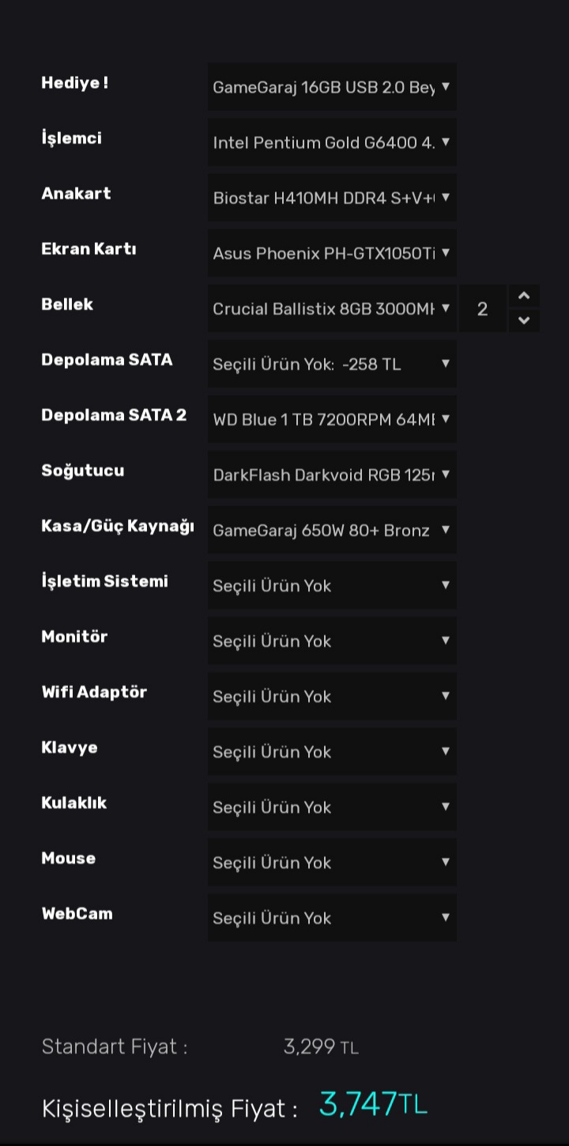569x1146 pixels.
Task: Expand the Depolama SATA 2 WD Blue dropdown
Action: tap(331, 419)
